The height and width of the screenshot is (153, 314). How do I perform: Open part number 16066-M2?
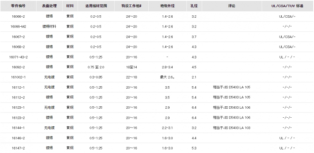click(x=18, y=27)
